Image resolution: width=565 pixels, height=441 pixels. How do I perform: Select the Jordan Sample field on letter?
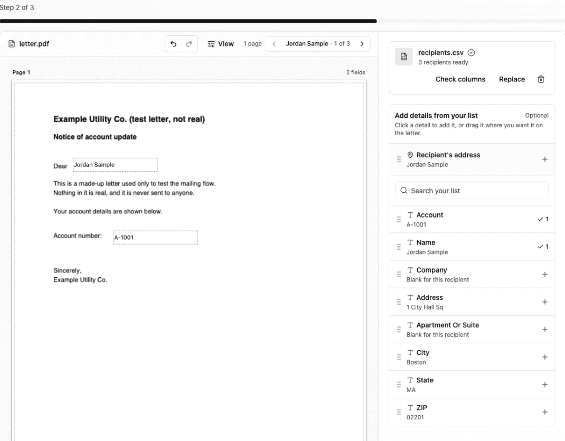click(x=115, y=165)
